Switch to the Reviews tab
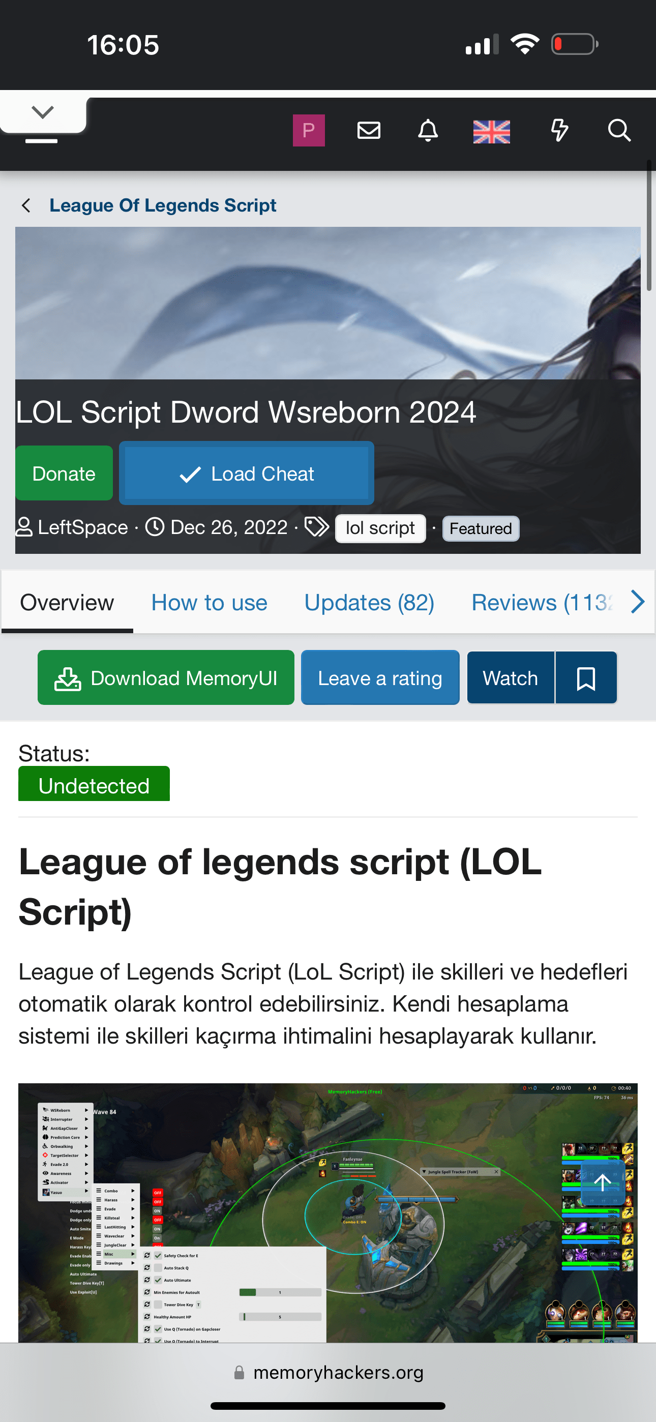Image resolution: width=656 pixels, height=1422 pixels. coord(542,602)
